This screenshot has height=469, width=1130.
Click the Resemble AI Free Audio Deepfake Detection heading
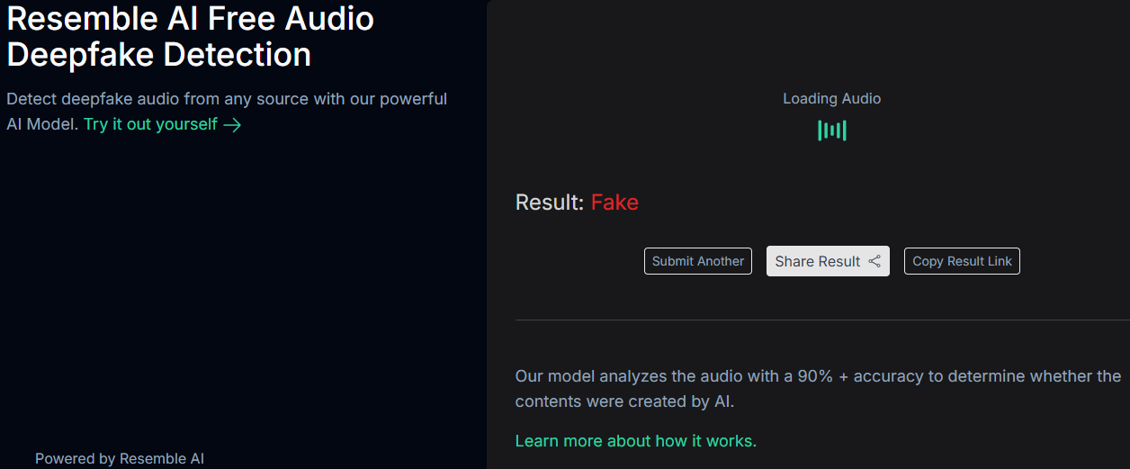191,36
